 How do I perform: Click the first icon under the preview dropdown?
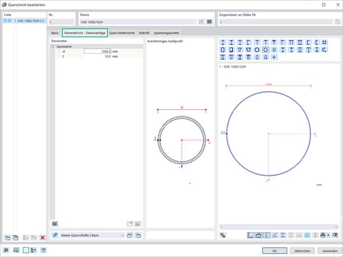click(222, 235)
